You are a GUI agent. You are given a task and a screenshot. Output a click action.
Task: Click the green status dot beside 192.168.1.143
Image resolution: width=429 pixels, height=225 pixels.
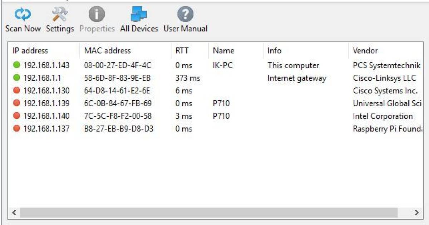(x=16, y=65)
